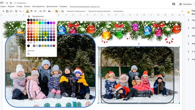Open the 'Слайд' menu
The image size is (195, 110).
click(19, 6)
